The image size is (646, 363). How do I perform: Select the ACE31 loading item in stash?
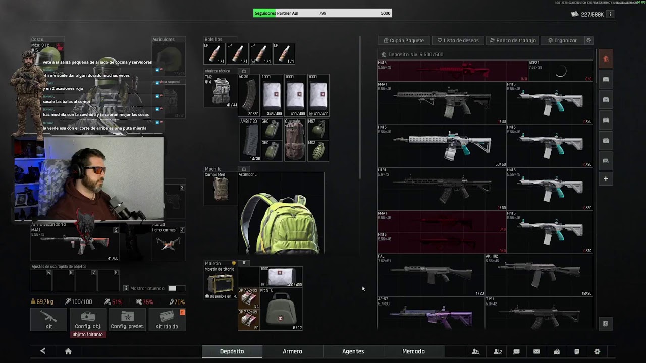pos(560,71)
